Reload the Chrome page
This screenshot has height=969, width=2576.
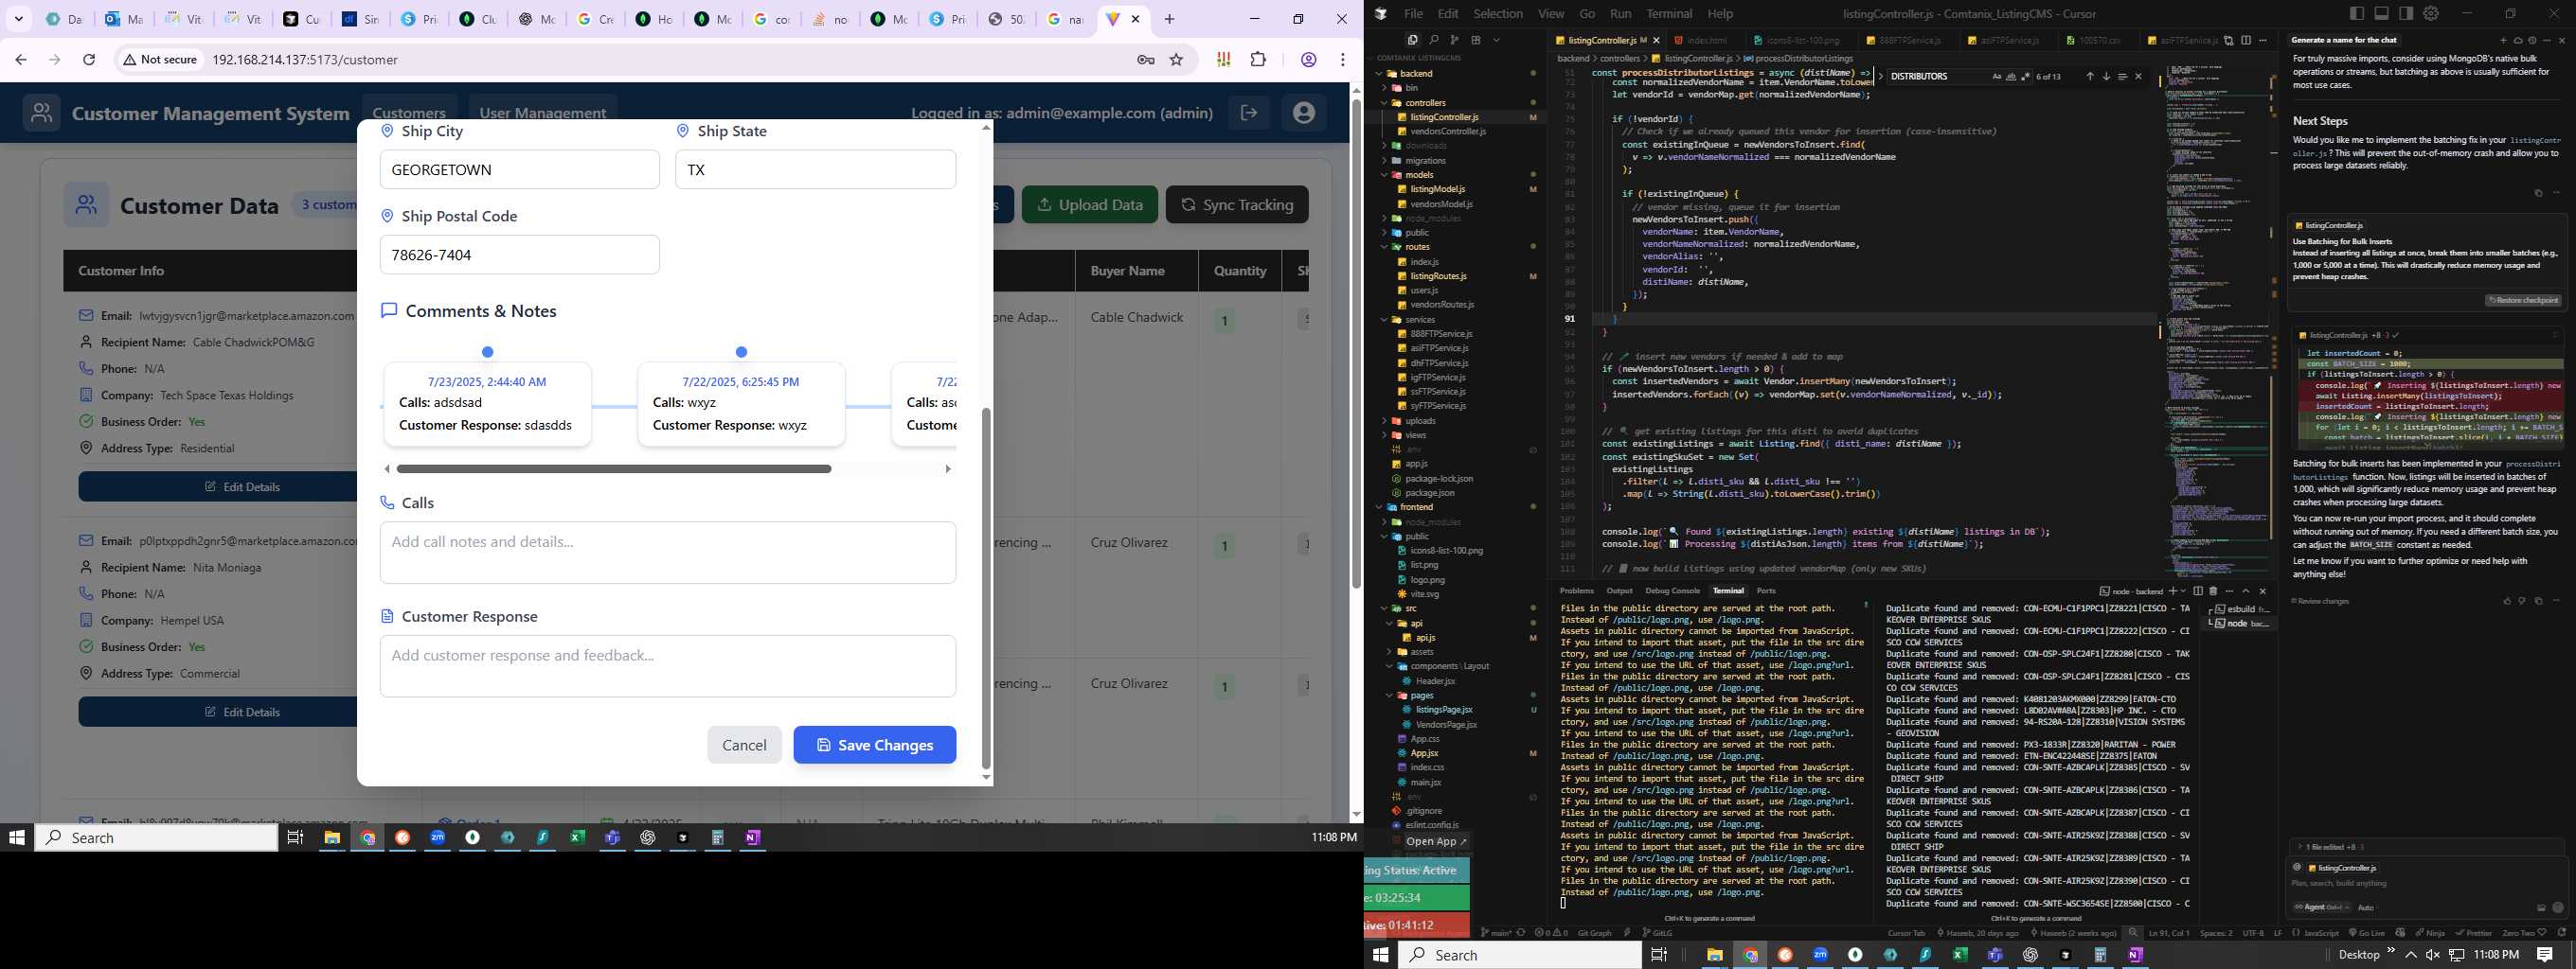click(89, 60)
